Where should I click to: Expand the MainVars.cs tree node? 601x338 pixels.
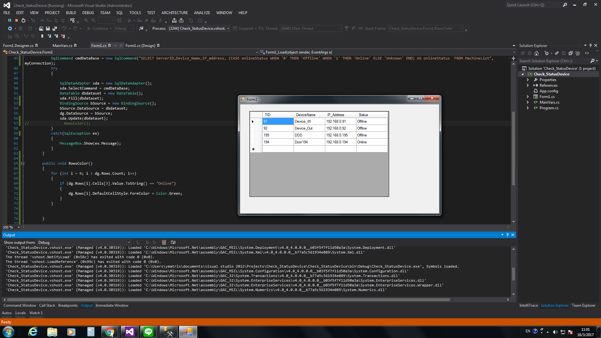click(528, 102)
